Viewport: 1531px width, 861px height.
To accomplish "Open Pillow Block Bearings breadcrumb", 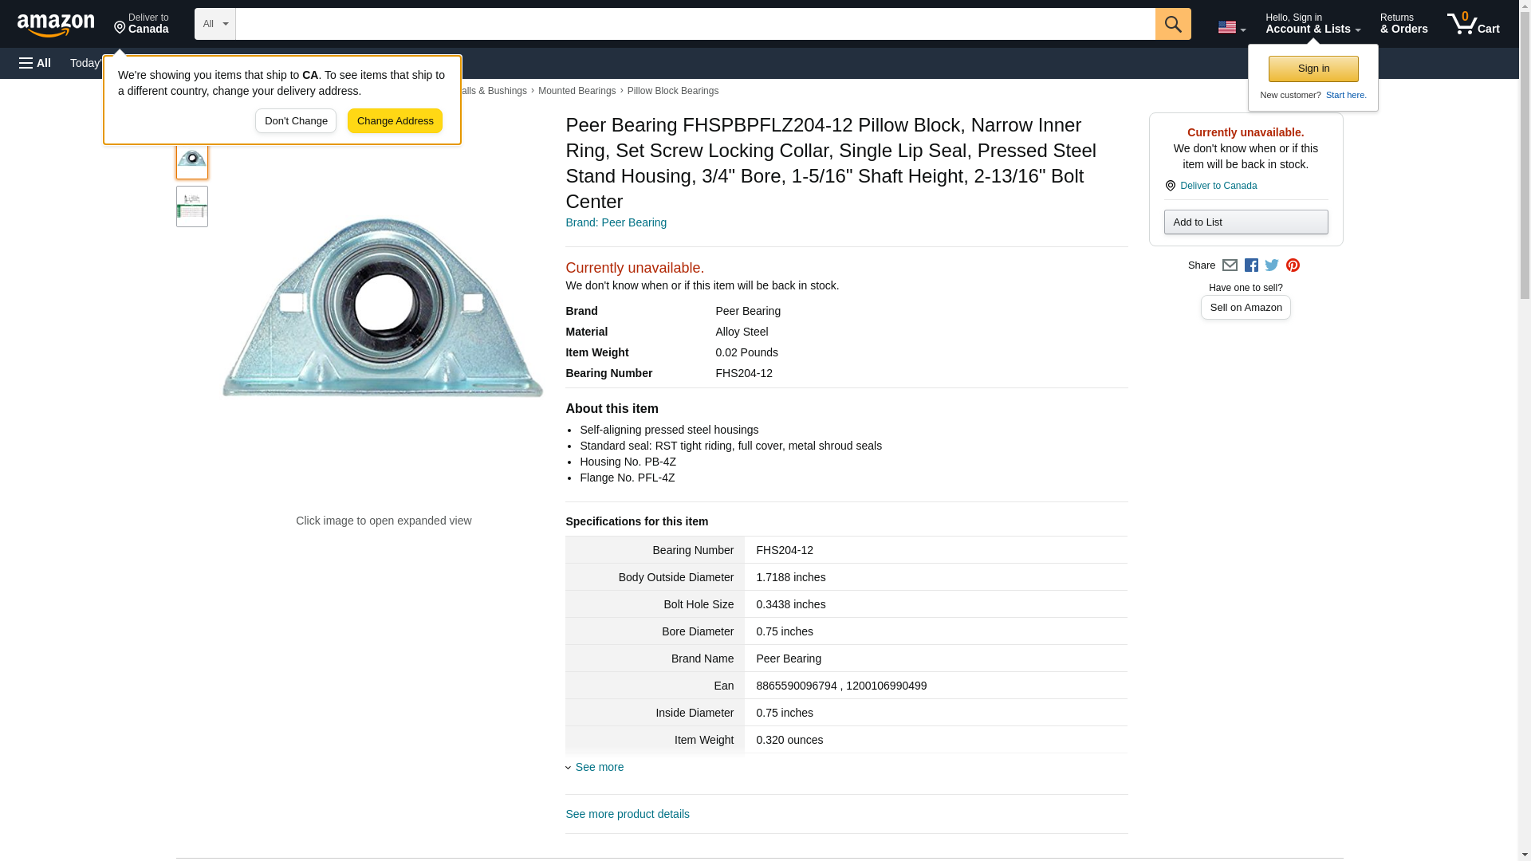I will click(x=672, y=91).
